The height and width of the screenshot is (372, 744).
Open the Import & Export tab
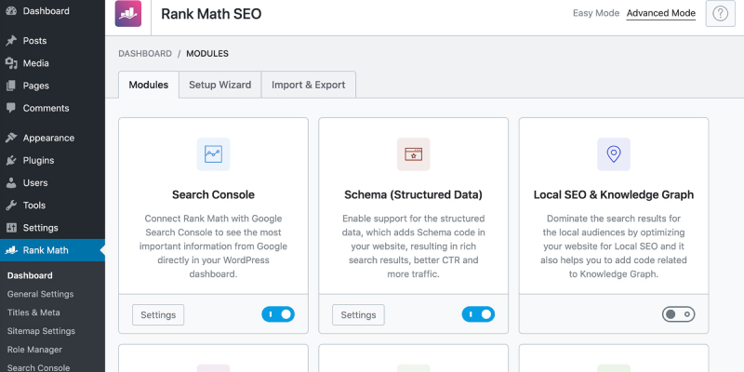(309, 85)
